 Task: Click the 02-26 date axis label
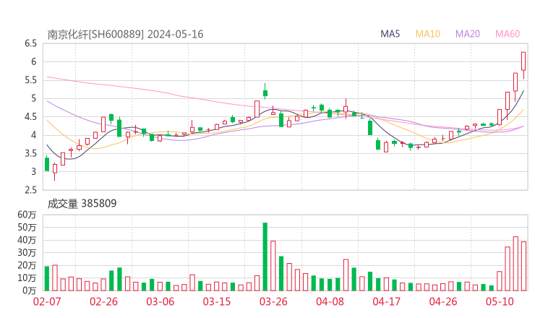tap(103, 301)
